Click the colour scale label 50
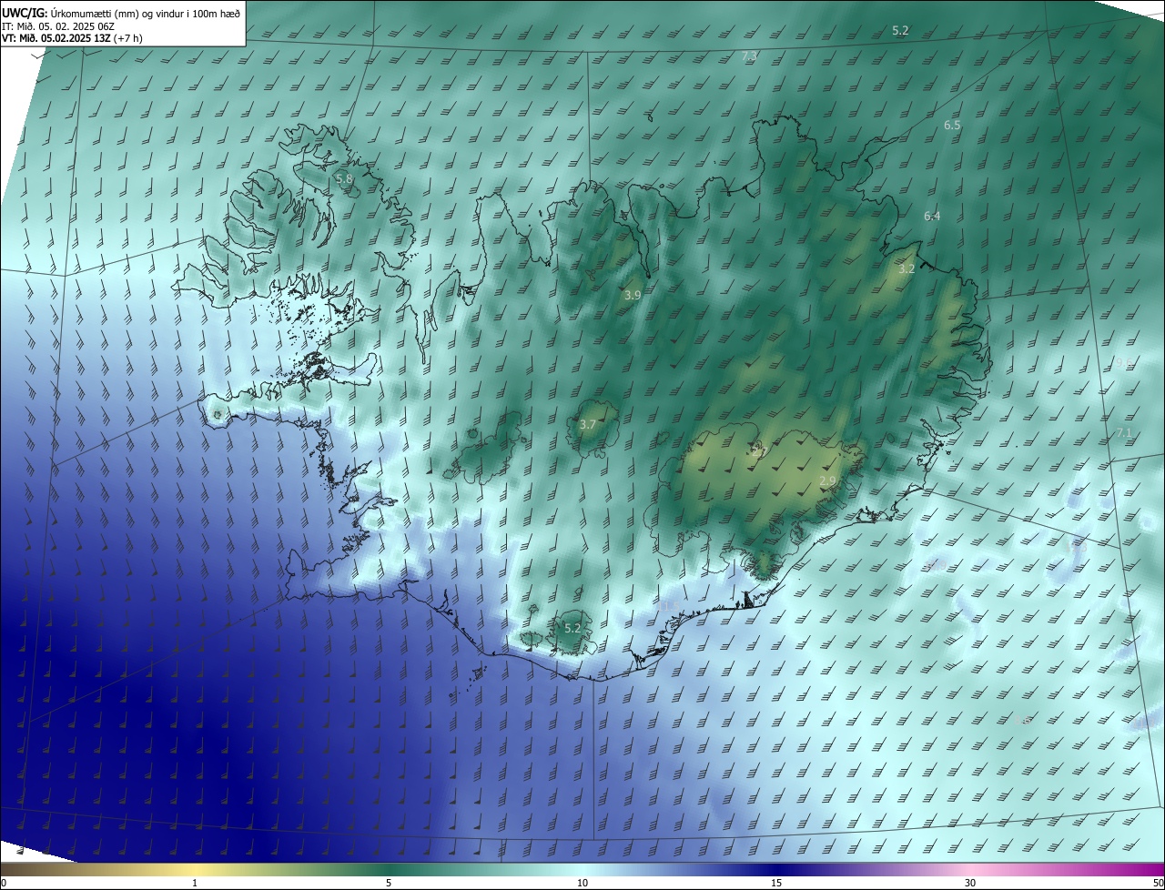This screenshot has width=1165, height=890. point(1158,884)
